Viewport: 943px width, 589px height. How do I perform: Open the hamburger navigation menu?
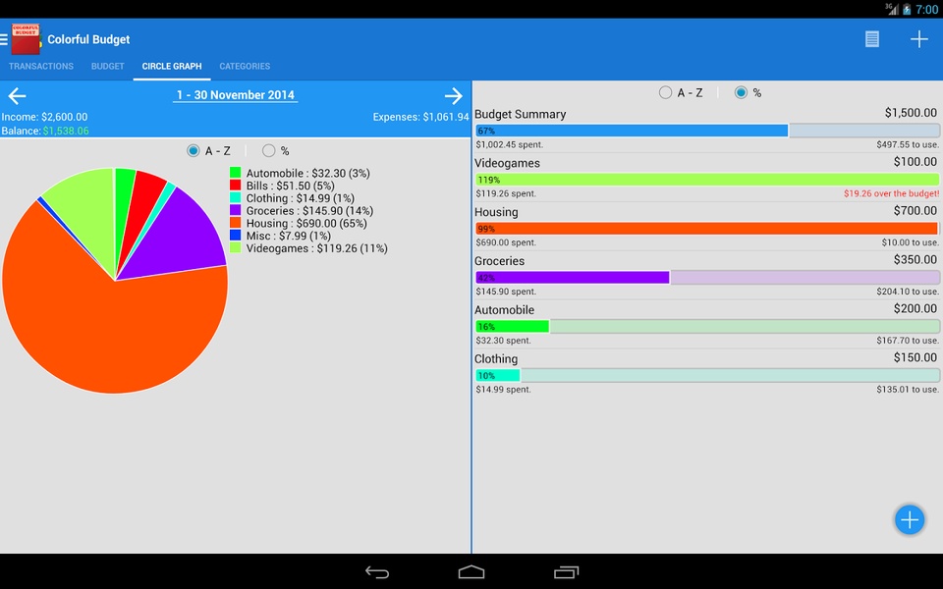[4, 39]
